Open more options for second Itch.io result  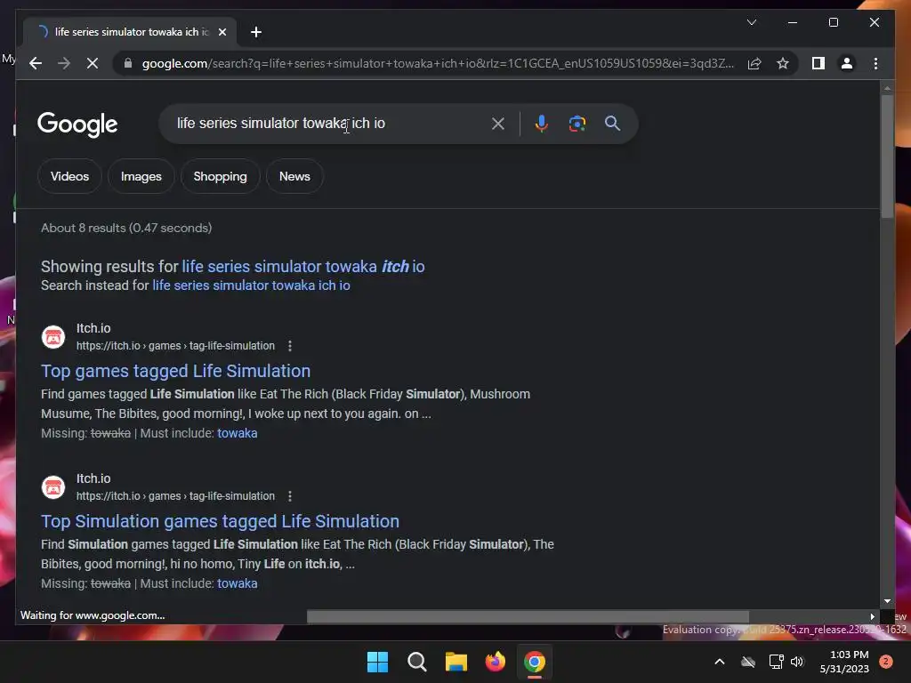tap(290, 496)
